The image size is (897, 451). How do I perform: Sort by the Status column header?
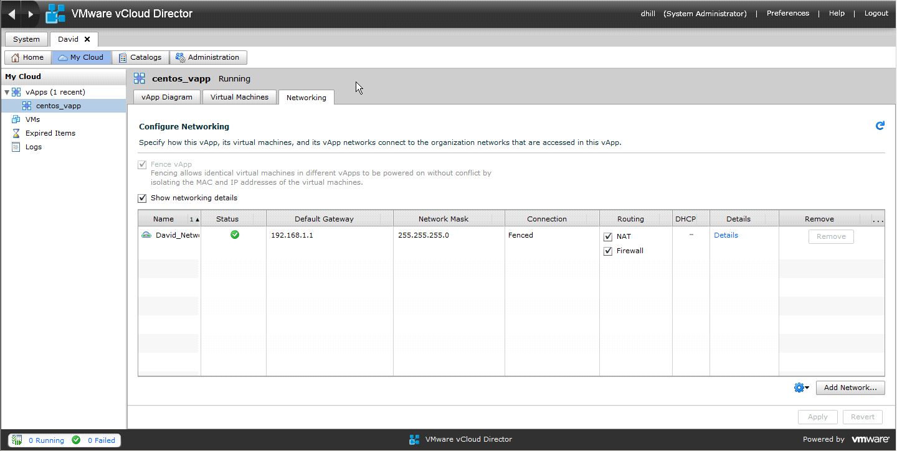[x=227, y=219]
